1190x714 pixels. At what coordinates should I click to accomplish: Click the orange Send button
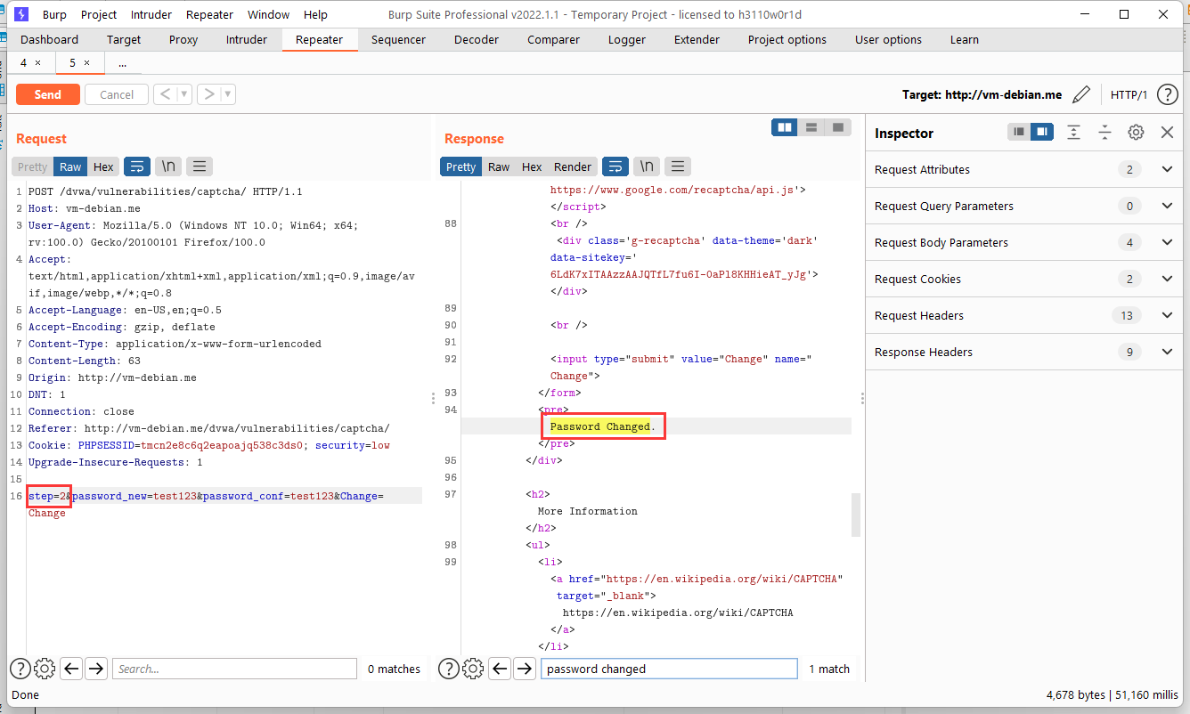click(x=48, y=94)
